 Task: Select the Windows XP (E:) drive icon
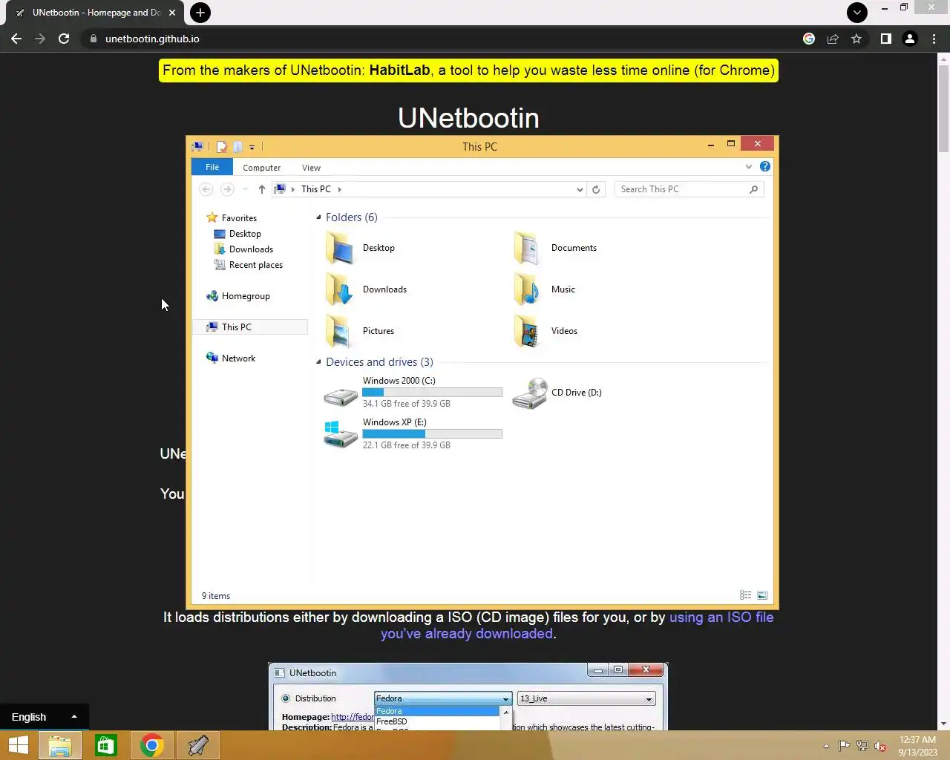tap(341, 434)
